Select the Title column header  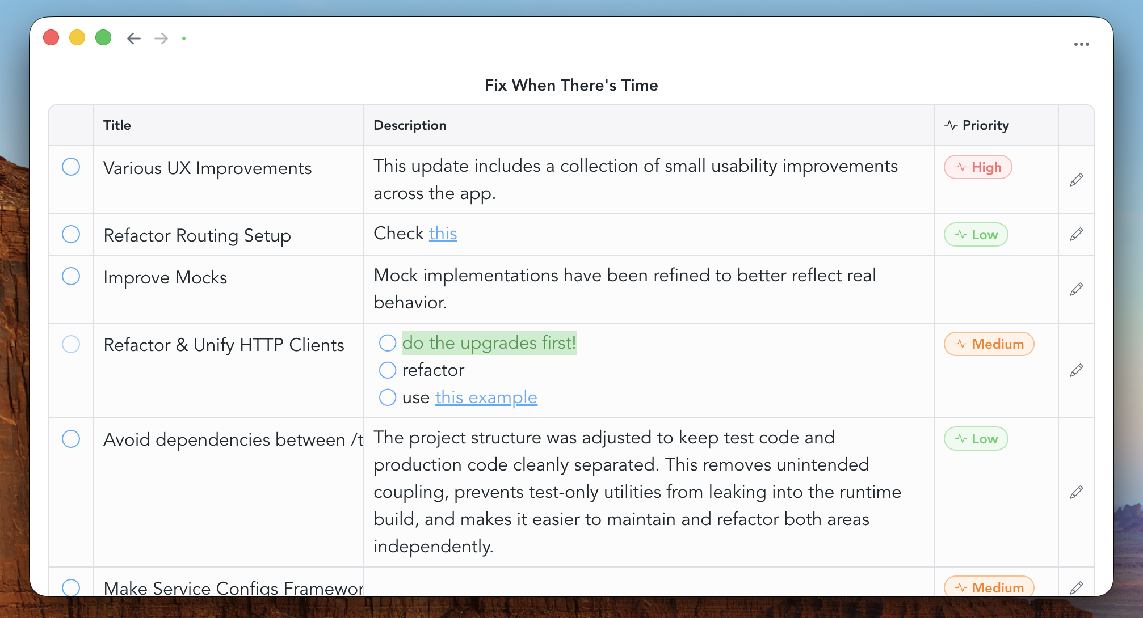point(117,125)
